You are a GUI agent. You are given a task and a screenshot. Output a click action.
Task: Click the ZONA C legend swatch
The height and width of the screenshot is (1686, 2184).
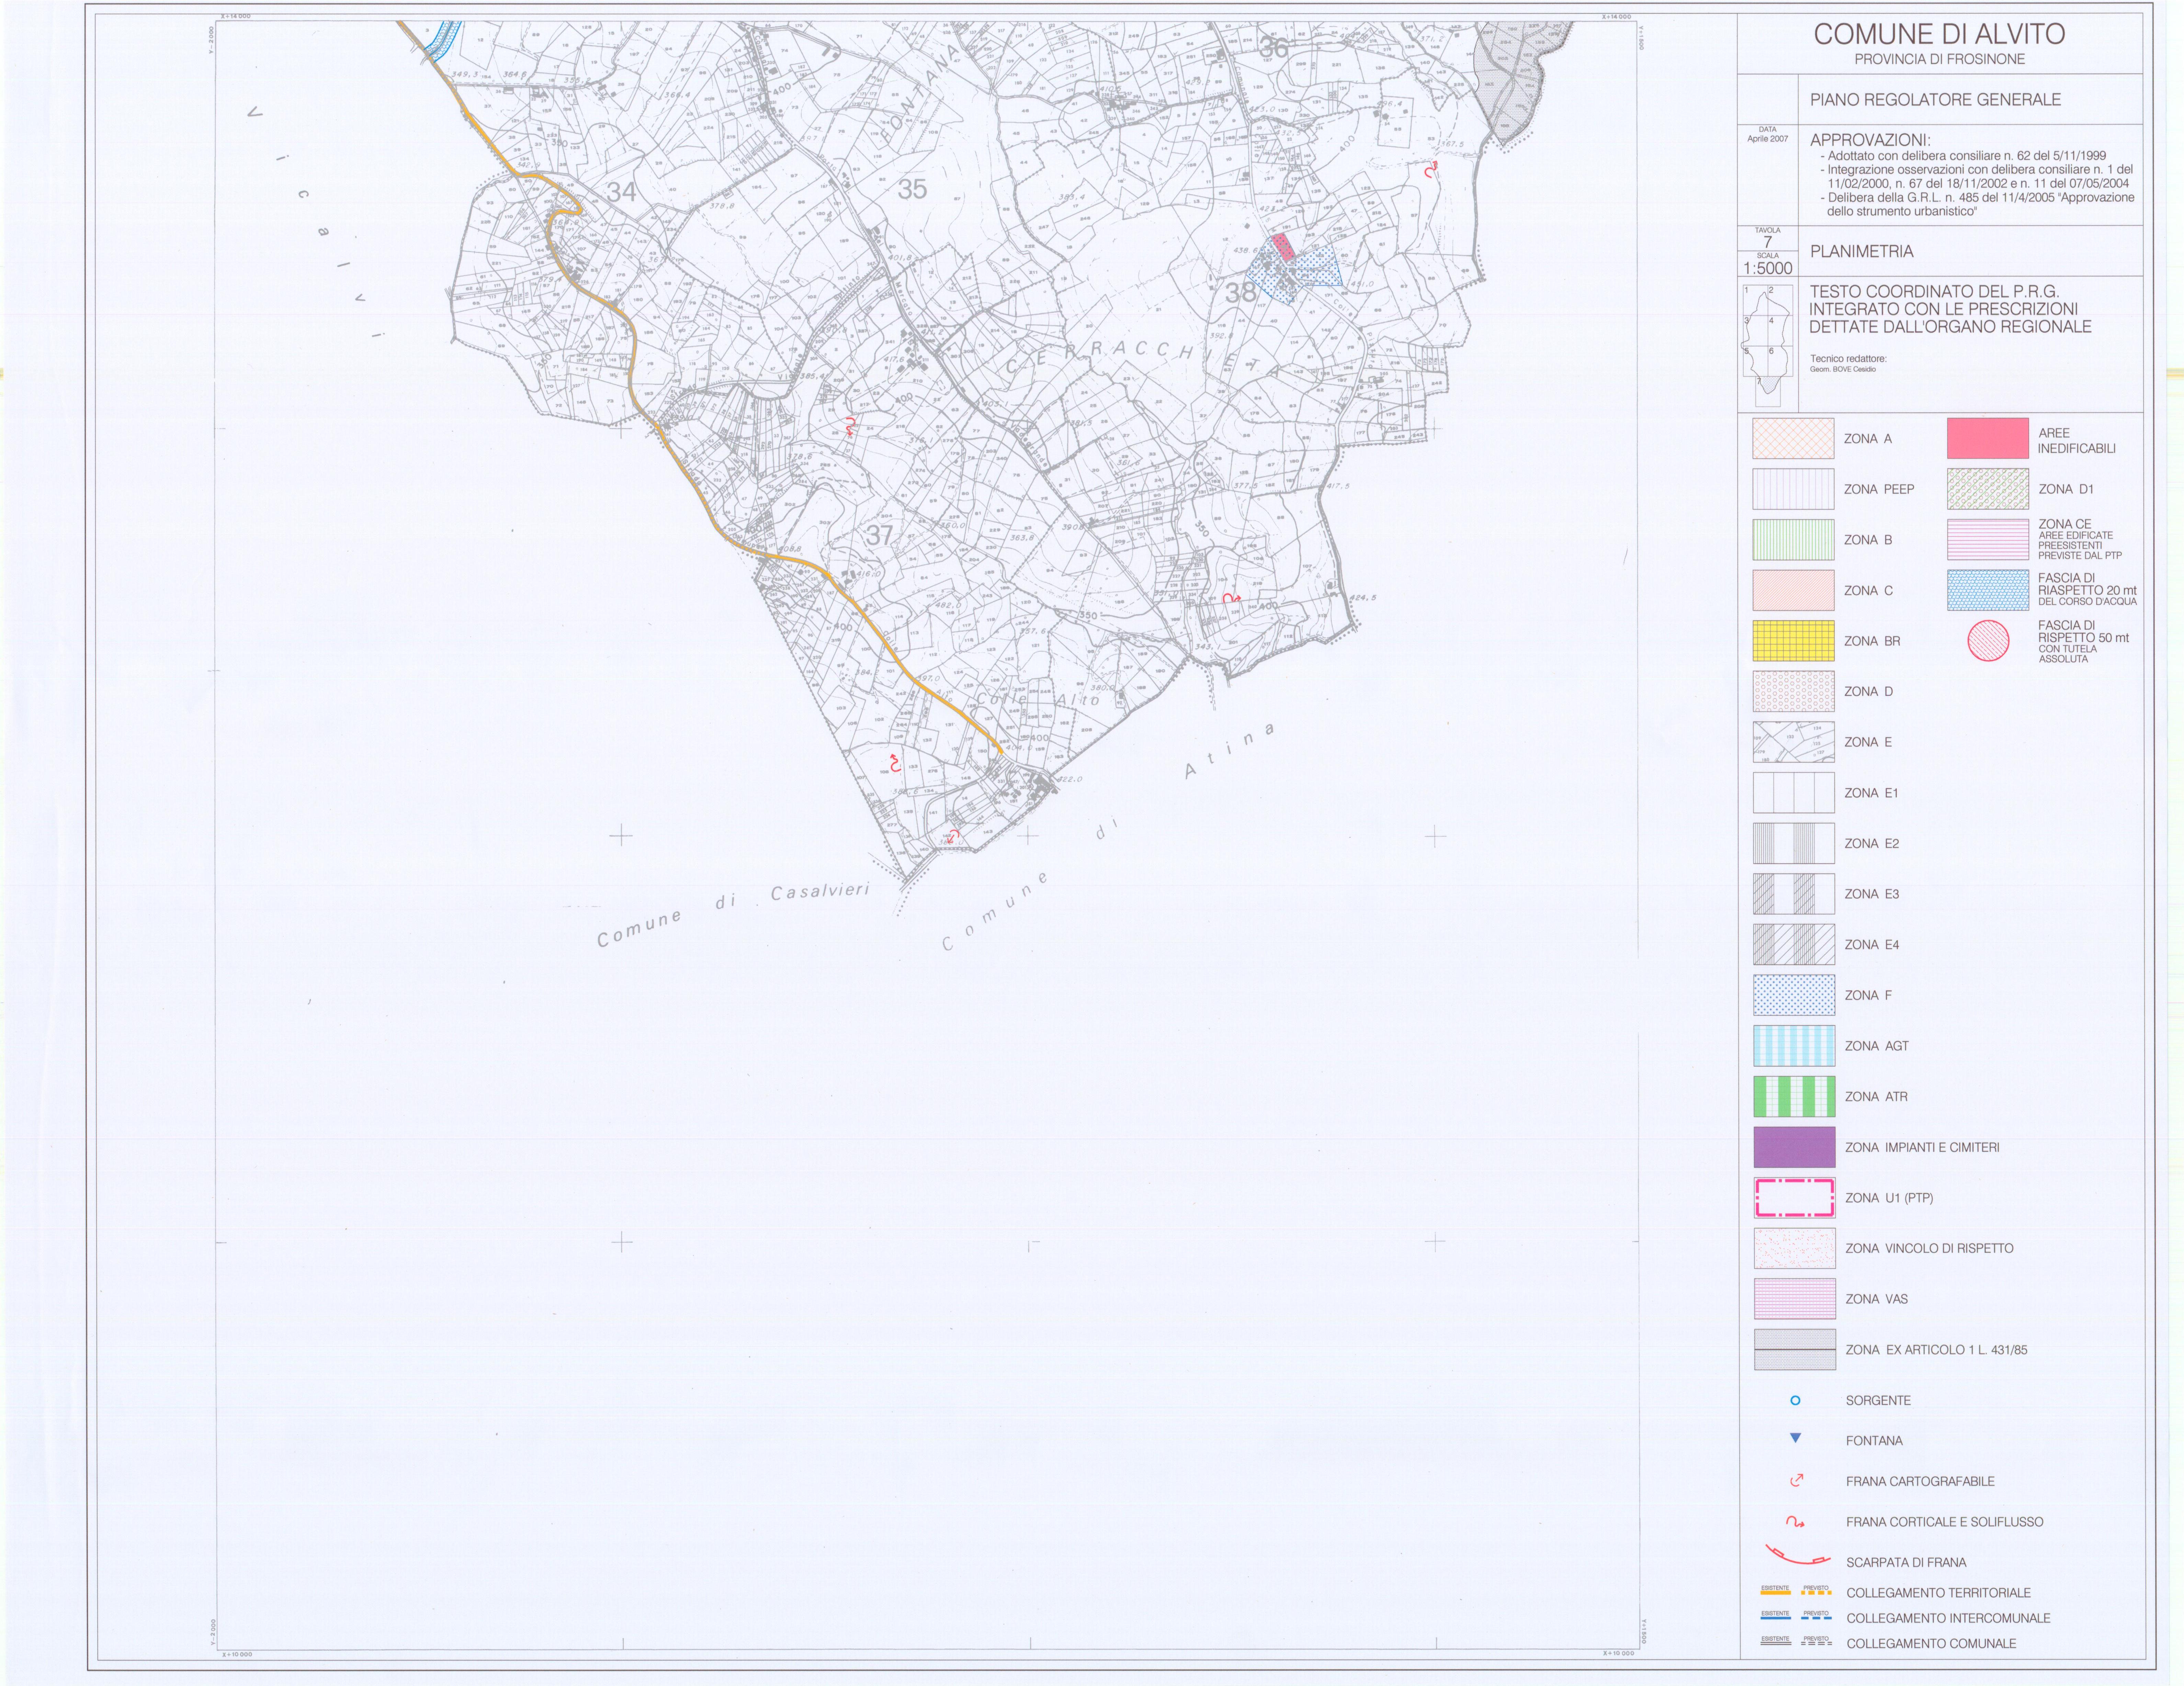pos(1793,590)
